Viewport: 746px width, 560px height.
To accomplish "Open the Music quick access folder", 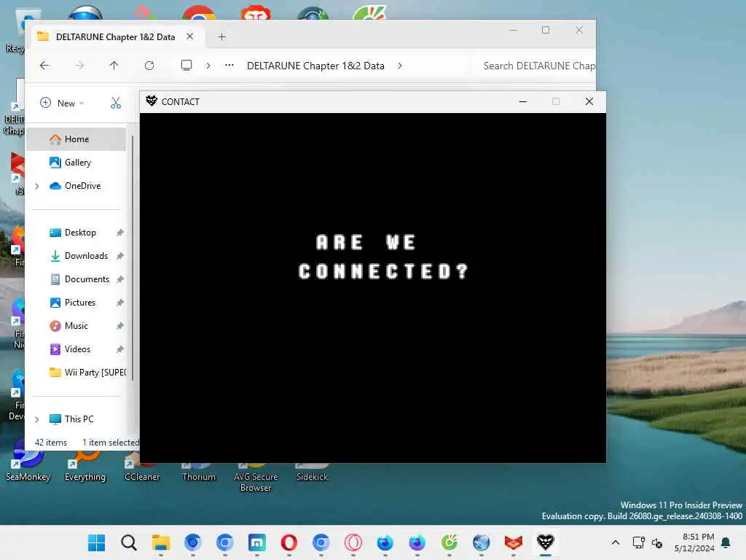I will point(76,326).
